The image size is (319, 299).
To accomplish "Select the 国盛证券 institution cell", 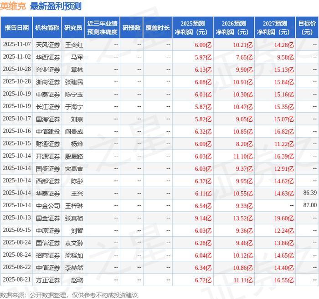I will [x=48, y=169].
